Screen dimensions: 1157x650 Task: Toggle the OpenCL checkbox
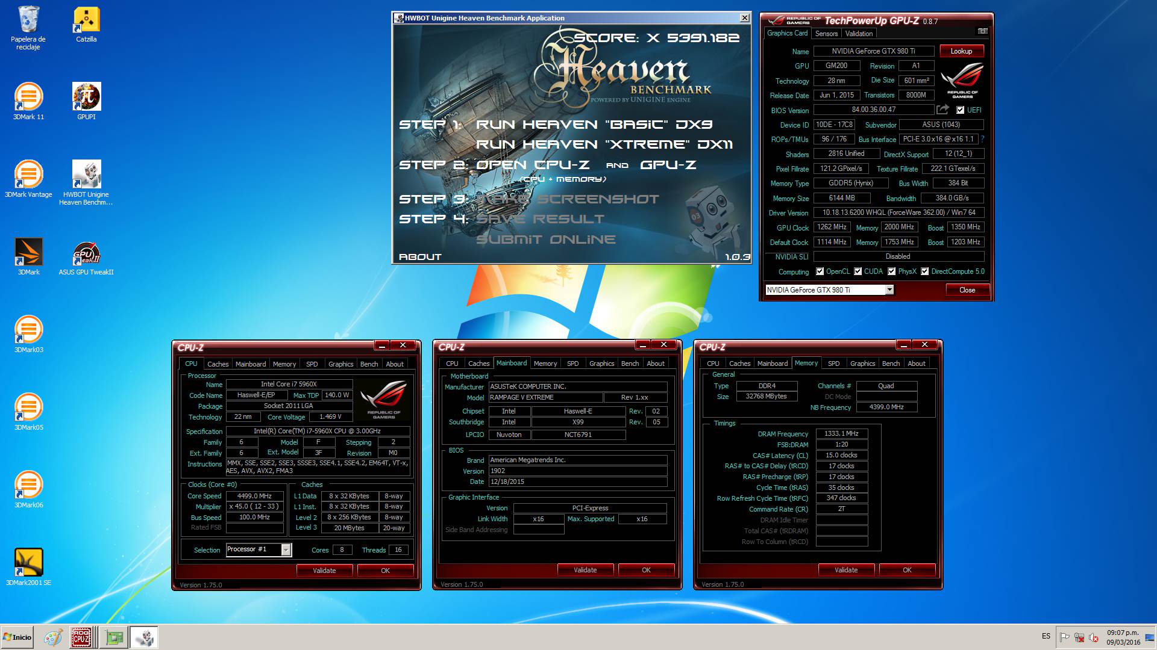(x=820, y=271)
